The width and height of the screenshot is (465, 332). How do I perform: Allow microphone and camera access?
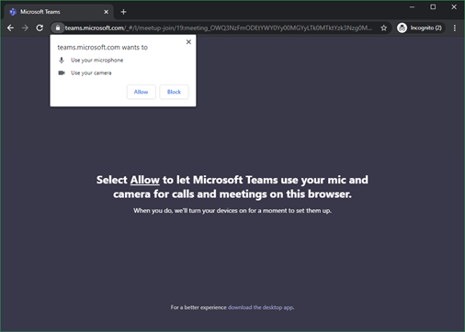tap(142, 92)
